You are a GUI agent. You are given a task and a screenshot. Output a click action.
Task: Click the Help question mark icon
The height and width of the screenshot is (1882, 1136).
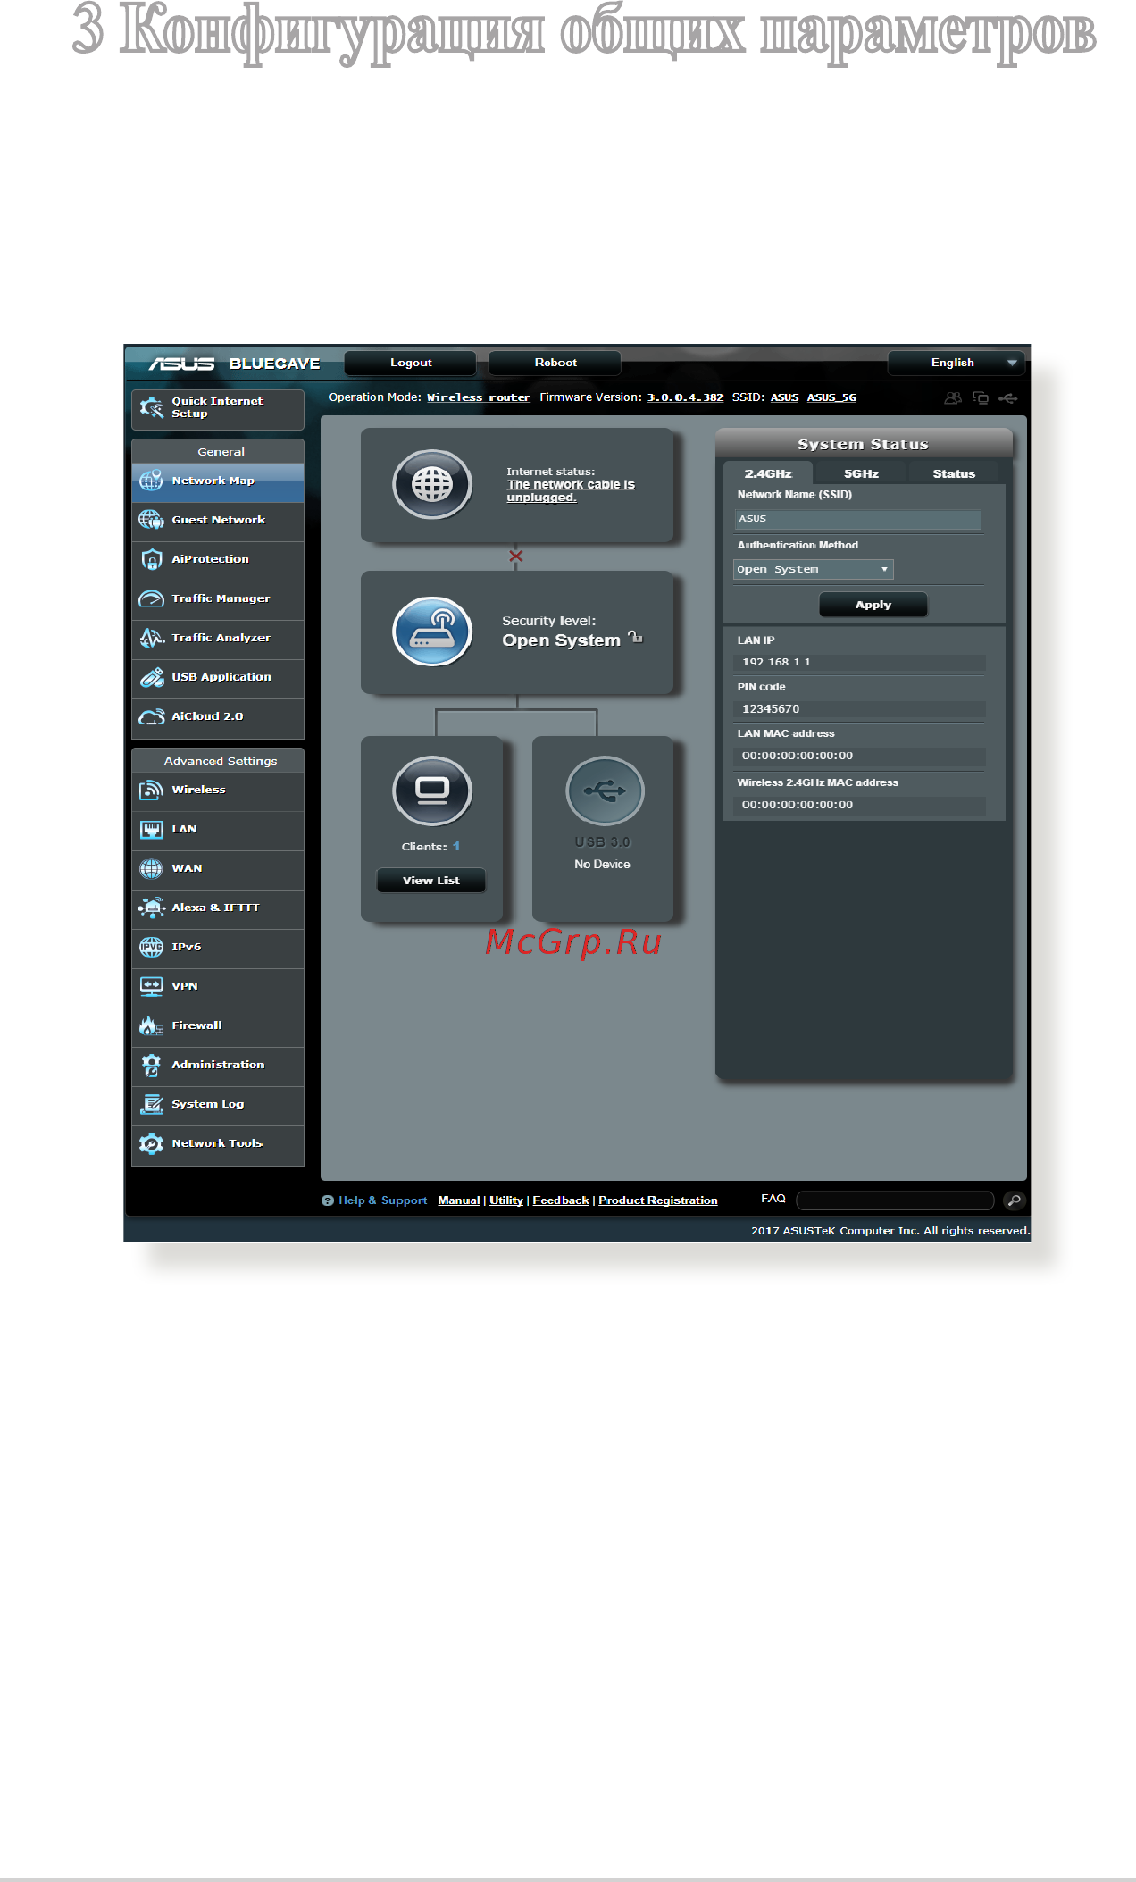coord(328,1200)
